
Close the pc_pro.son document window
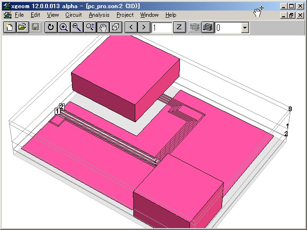tap(300, 15)
